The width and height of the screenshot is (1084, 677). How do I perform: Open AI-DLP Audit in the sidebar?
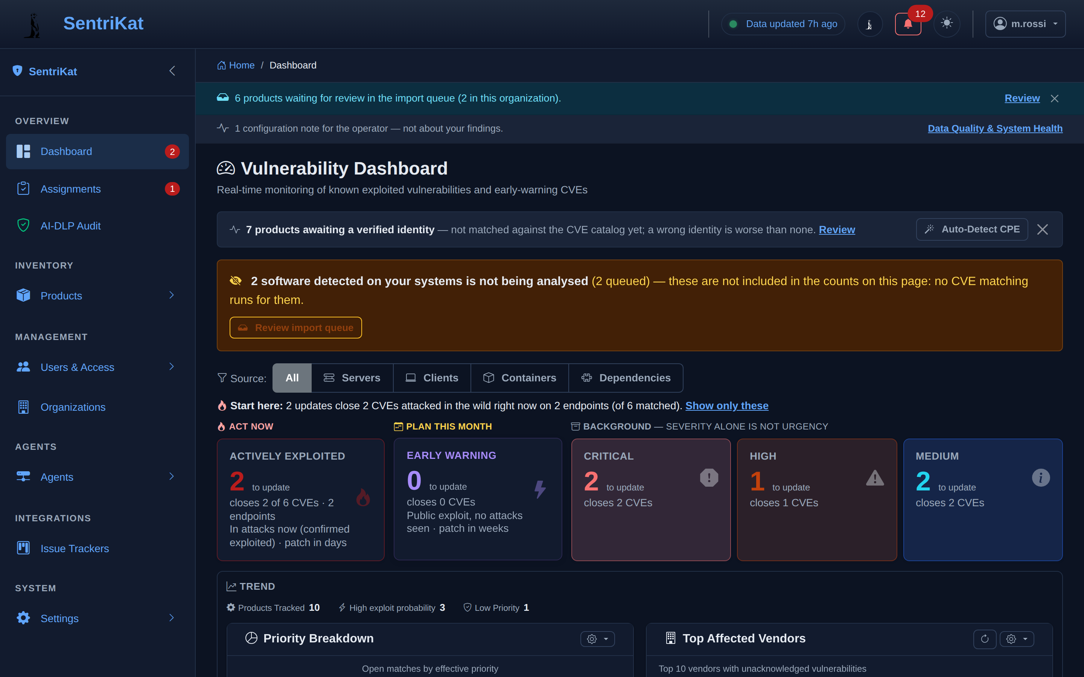97,226
